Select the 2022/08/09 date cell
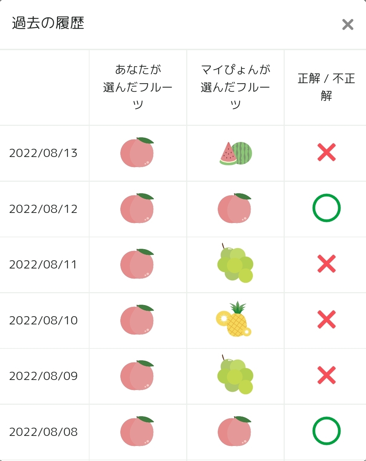This screenshot has height=461, width=366. click(x=43, y=376)
